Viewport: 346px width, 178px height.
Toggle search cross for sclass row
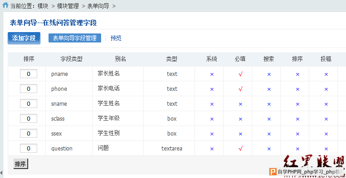click(269, 119)
